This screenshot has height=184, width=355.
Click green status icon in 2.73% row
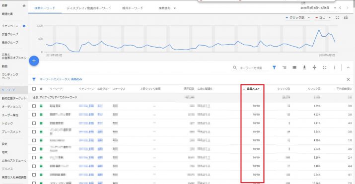[41, 149]
